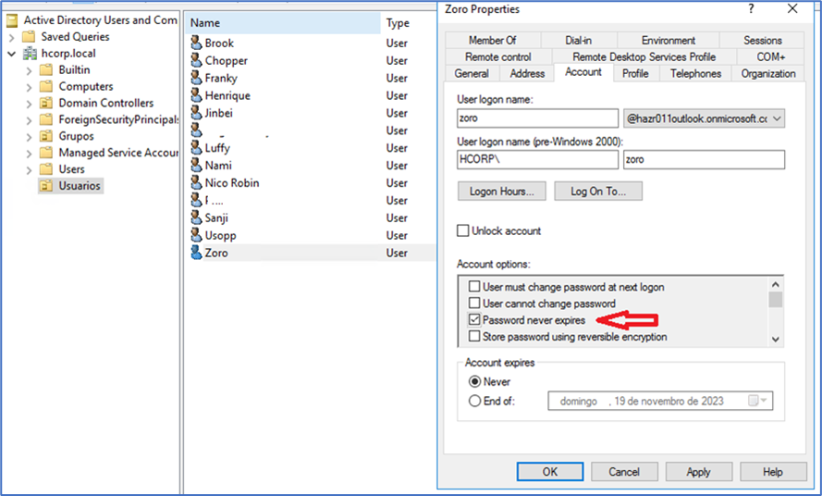
Task: Click the Logon Hours button
Action: 502,192
